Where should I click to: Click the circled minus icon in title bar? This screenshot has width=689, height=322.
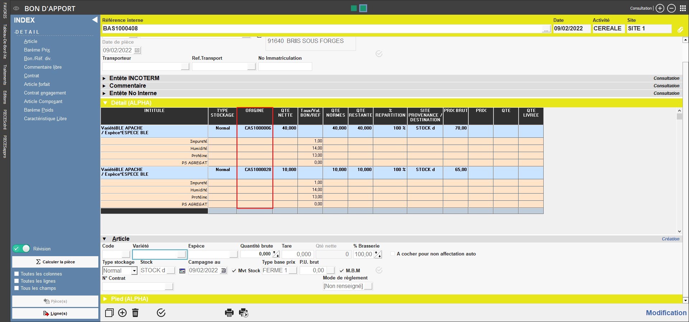671,8
